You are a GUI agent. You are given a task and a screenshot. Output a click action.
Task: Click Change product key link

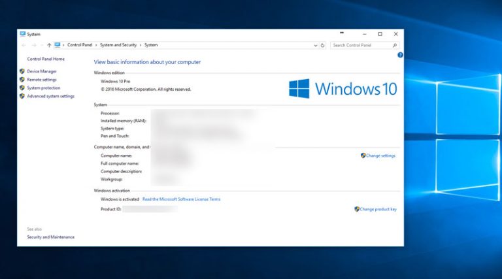click(x=378, y=209)
